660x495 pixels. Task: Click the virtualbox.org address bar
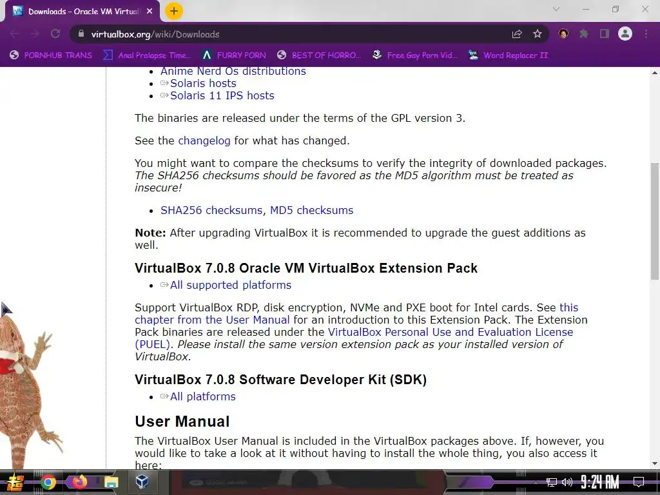tap(291, 34)
